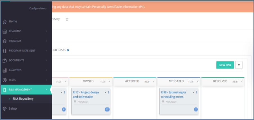254x120 pixels.
Task: Expand the PROGRAM menu chevron
Action: point(46,41)
